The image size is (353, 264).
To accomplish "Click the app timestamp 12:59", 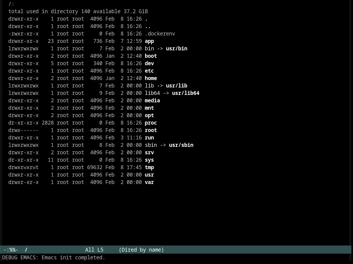I will 134,41.
